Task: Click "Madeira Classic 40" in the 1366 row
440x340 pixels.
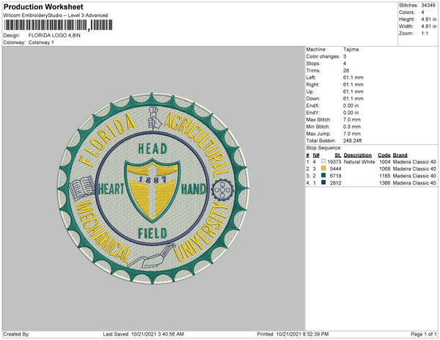Action: [414, 182]
